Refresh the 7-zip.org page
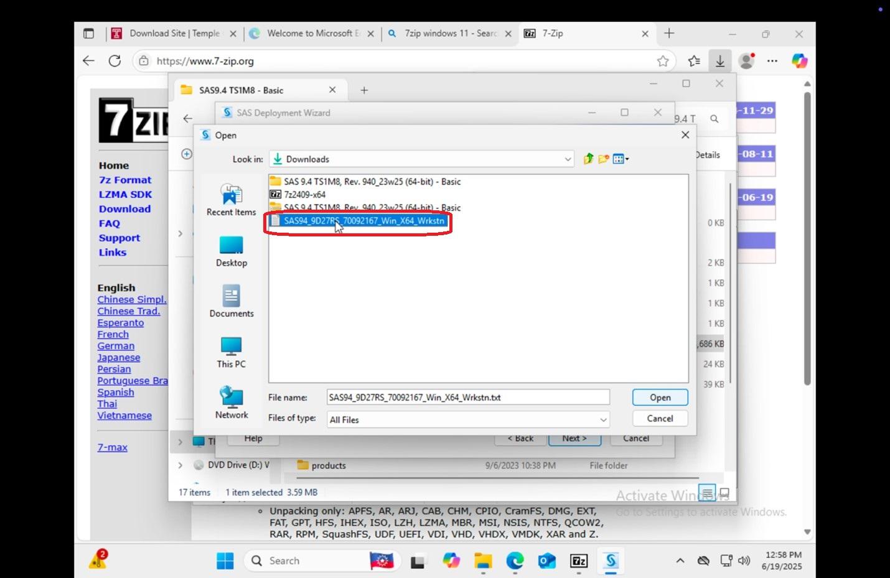Screen dimensions: 890x578 click(115, 61)
